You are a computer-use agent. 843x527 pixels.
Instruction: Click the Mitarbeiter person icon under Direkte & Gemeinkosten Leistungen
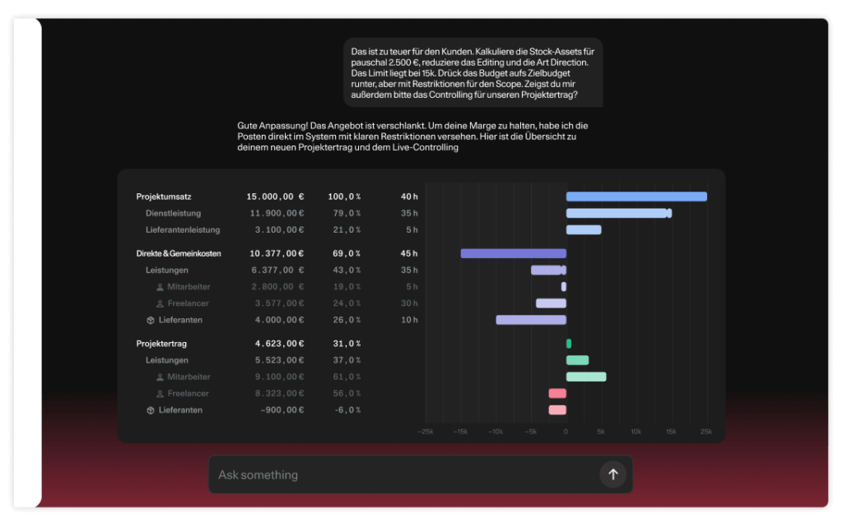(x=160, y=287)
